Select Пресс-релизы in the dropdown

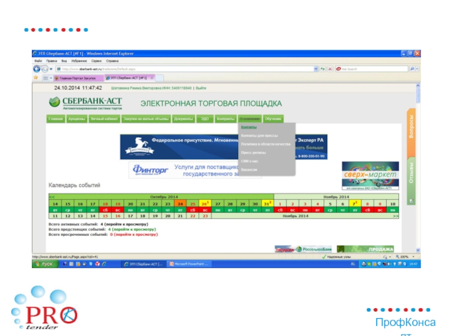tap(254, 152)
